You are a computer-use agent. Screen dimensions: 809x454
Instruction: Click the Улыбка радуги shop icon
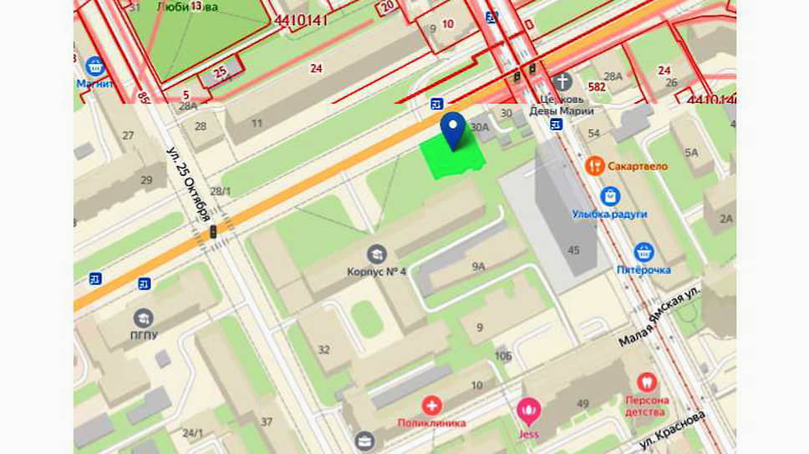tap(610, 196)
